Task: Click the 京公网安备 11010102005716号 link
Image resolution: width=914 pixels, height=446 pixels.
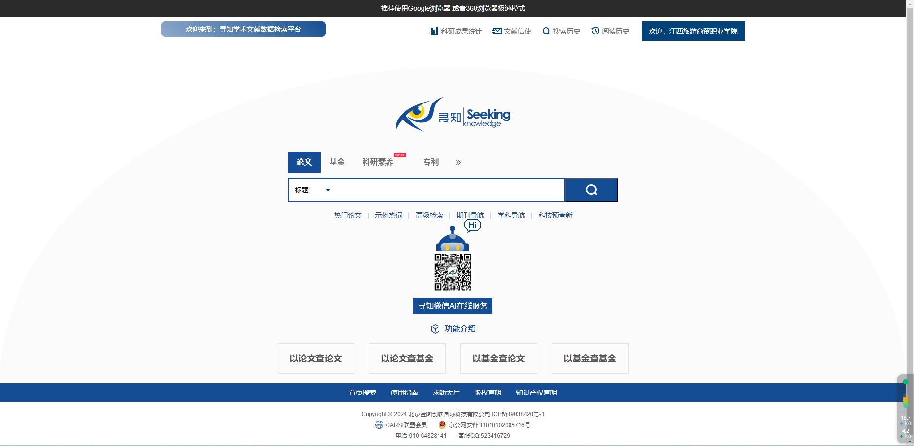Action: 490,425
